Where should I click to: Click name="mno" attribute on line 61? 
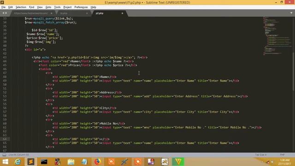point(142,127)
